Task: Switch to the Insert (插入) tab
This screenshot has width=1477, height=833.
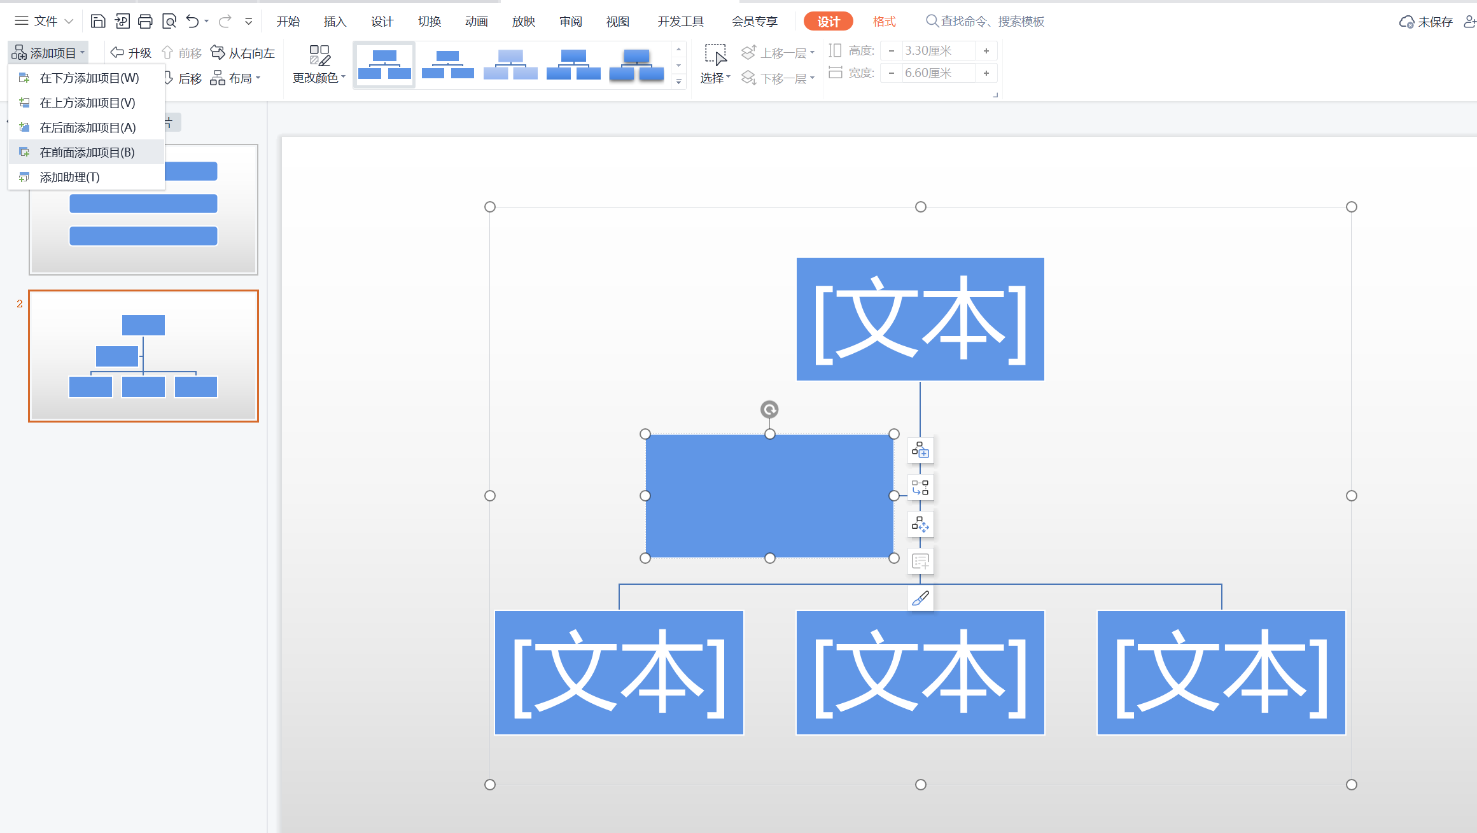Action: [x=334, y=21]
